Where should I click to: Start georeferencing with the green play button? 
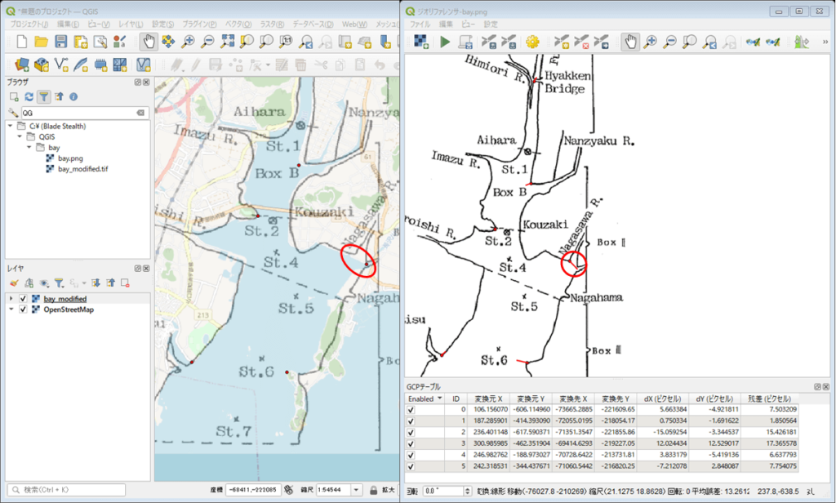(445, 41)
